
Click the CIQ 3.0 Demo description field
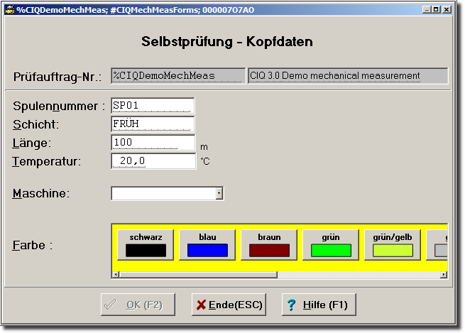click(x=347, y=76)
